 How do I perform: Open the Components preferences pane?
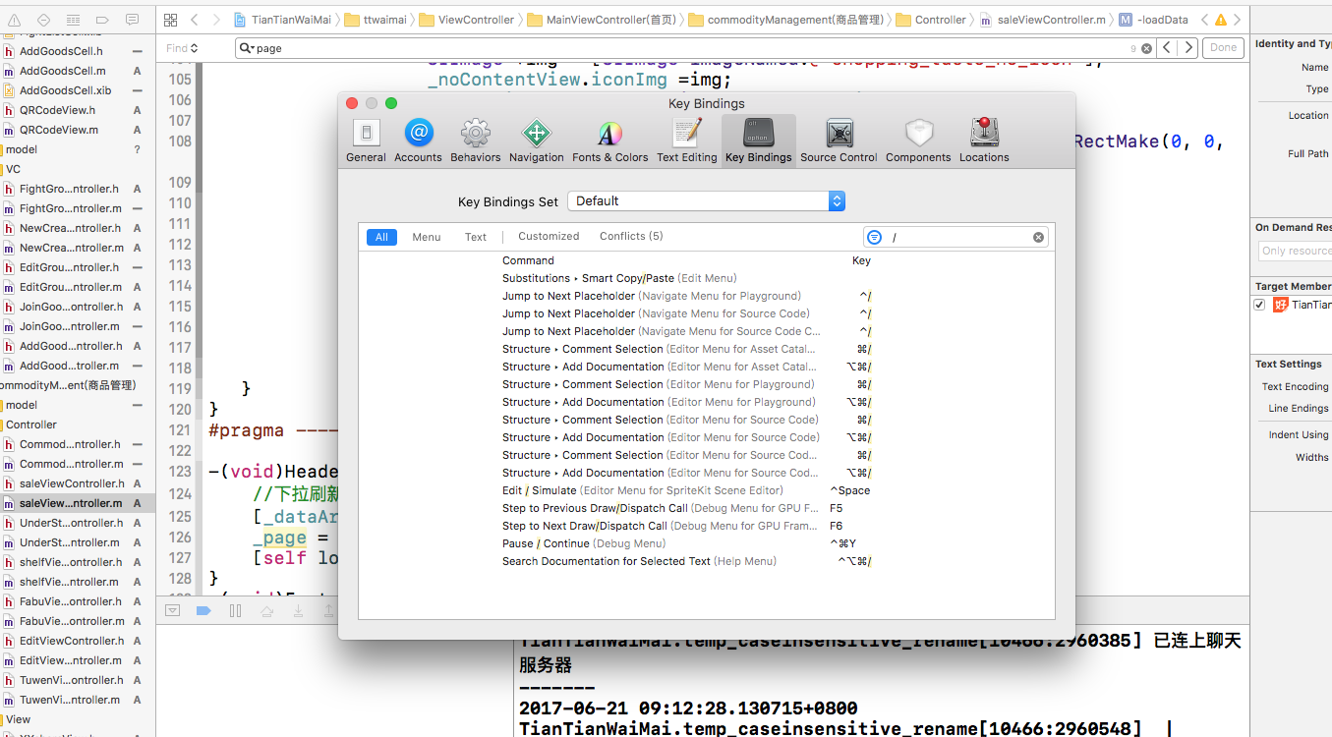click(918, 141)
